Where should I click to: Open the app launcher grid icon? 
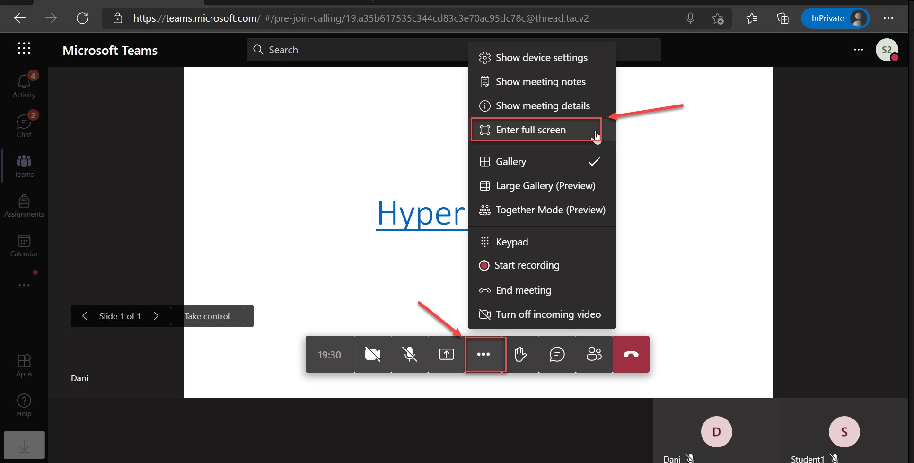24,48
